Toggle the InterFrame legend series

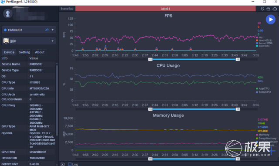coord(263,46)
